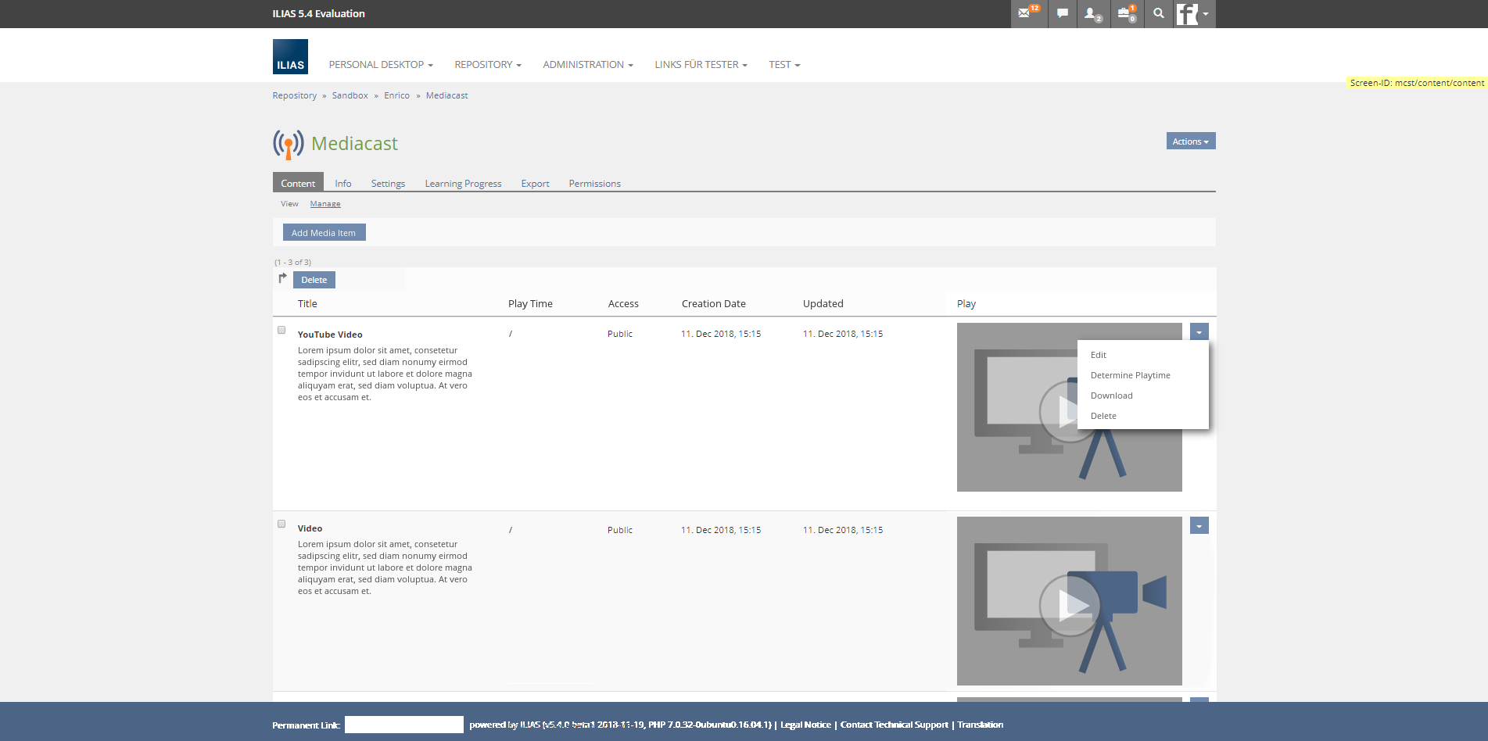
Task: Open the mail inbox icon
Action: [x=1025, y=13]
